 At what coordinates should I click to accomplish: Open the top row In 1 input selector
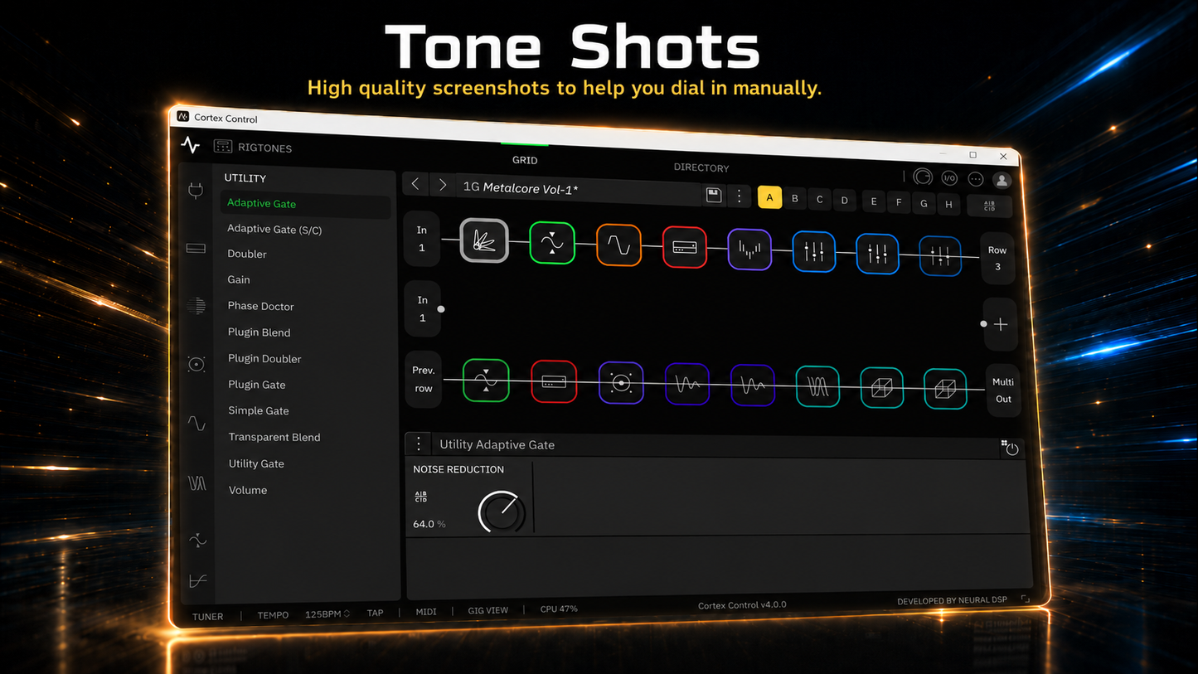click(422, 239)
